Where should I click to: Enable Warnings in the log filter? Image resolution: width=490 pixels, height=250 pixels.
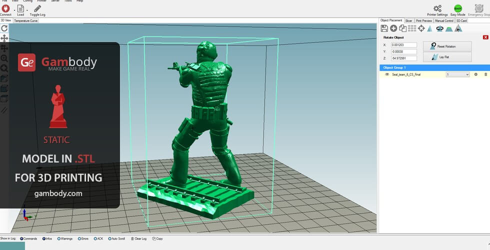(x=59, y=239)
